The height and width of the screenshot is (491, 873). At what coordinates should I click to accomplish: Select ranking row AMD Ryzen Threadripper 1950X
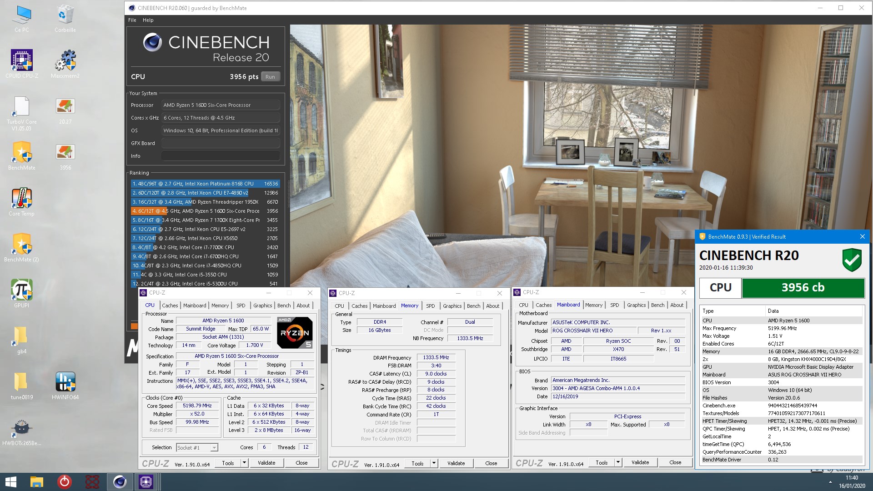click(x=205, y=202)
